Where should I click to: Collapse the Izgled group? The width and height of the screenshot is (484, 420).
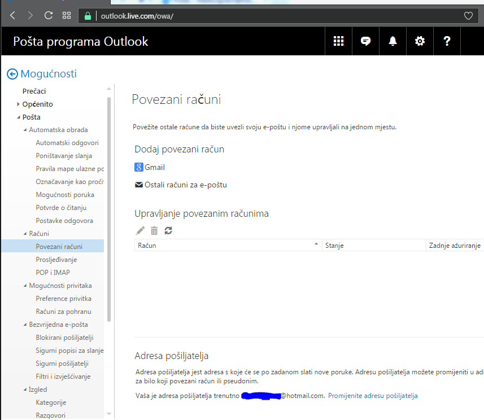click(25, 390)
